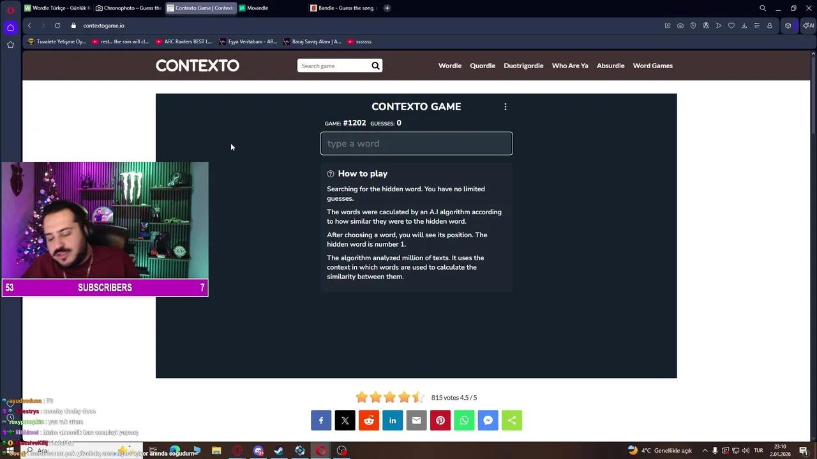This screenshot has height=459, width=817.
Task: Open the three-dot game options menu
Action: 506,107
